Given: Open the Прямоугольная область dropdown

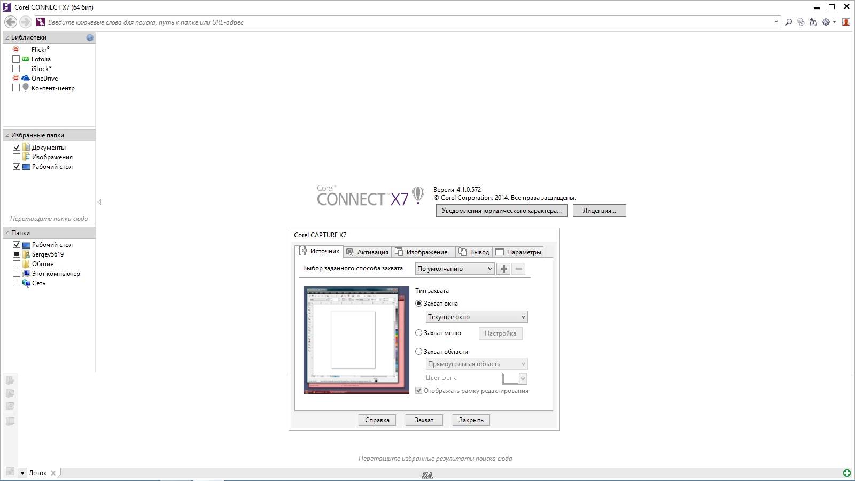Looking at the screenshot, I should (477, 364).
